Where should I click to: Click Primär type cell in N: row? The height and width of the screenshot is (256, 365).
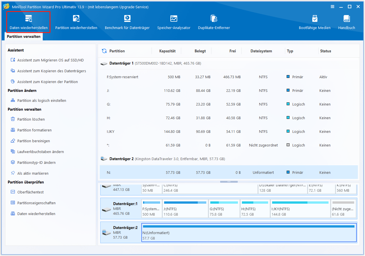point(295,173)
